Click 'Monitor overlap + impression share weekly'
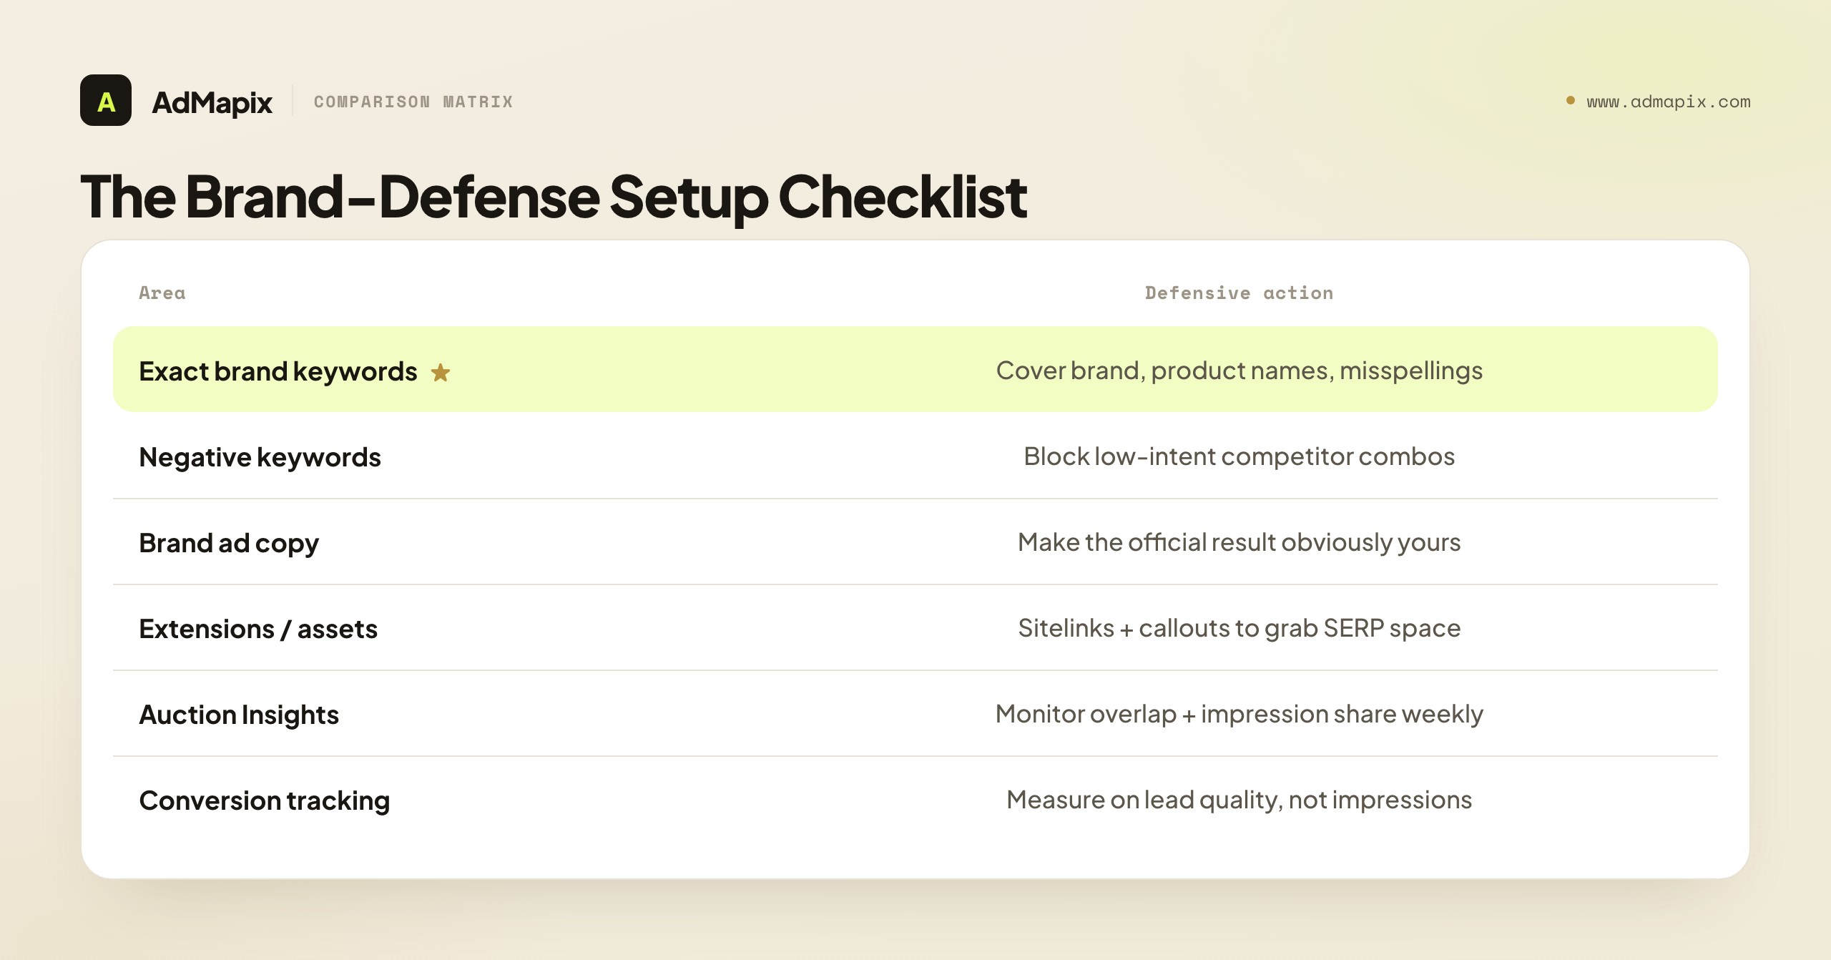1831x960 pixels. 1240,714
